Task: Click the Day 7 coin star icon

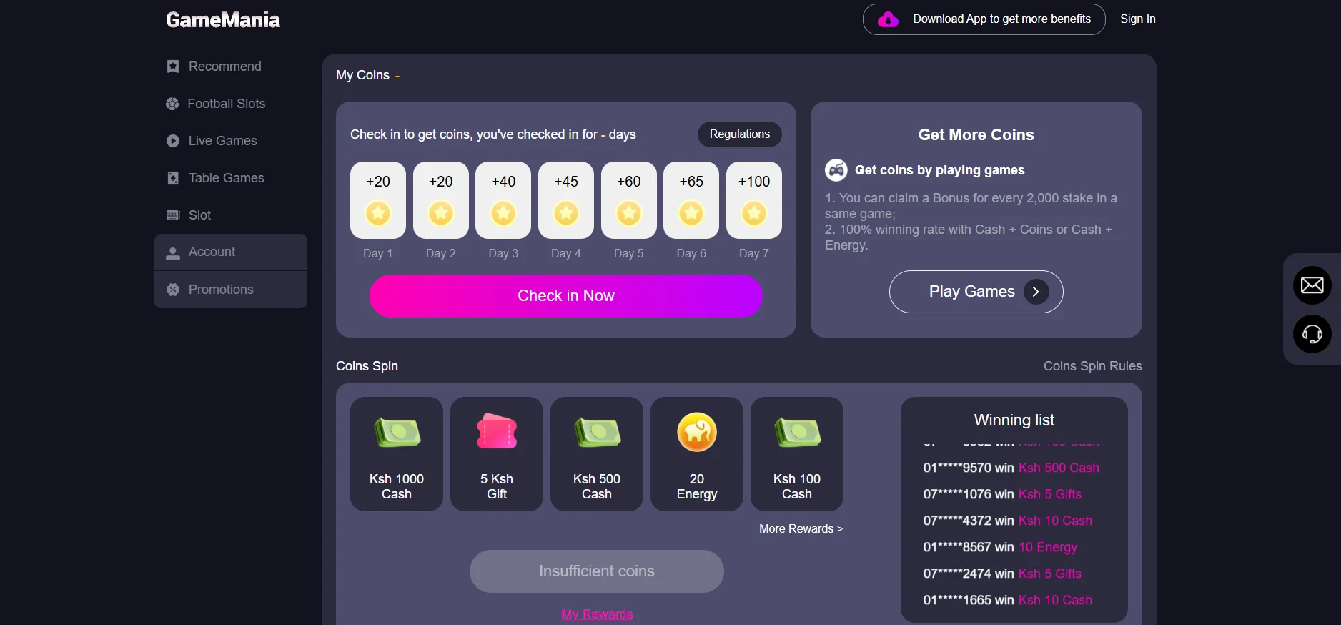Action: tap(754, 213)
